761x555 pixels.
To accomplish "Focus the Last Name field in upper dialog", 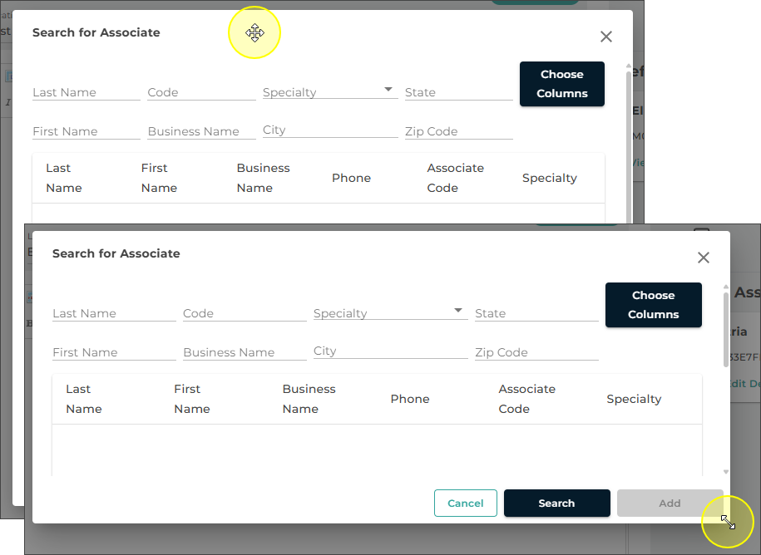I will [x=86, y=92].
